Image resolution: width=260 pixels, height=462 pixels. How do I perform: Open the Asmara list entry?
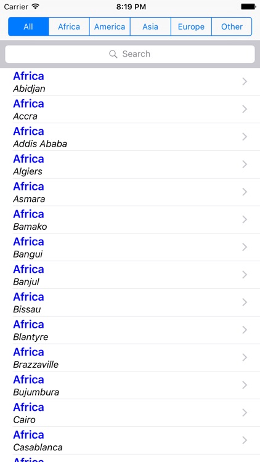(x=130, y=192)
